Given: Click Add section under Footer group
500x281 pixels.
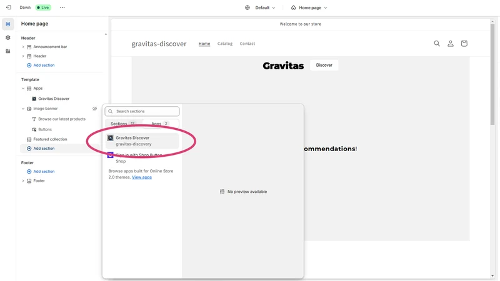Looking at the screenshot, I should tap(44, 171).
